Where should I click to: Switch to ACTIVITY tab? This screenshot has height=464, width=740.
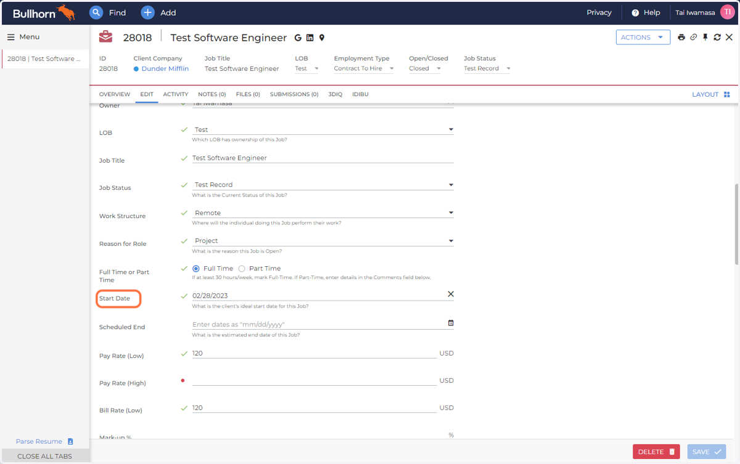coord(176,94)
